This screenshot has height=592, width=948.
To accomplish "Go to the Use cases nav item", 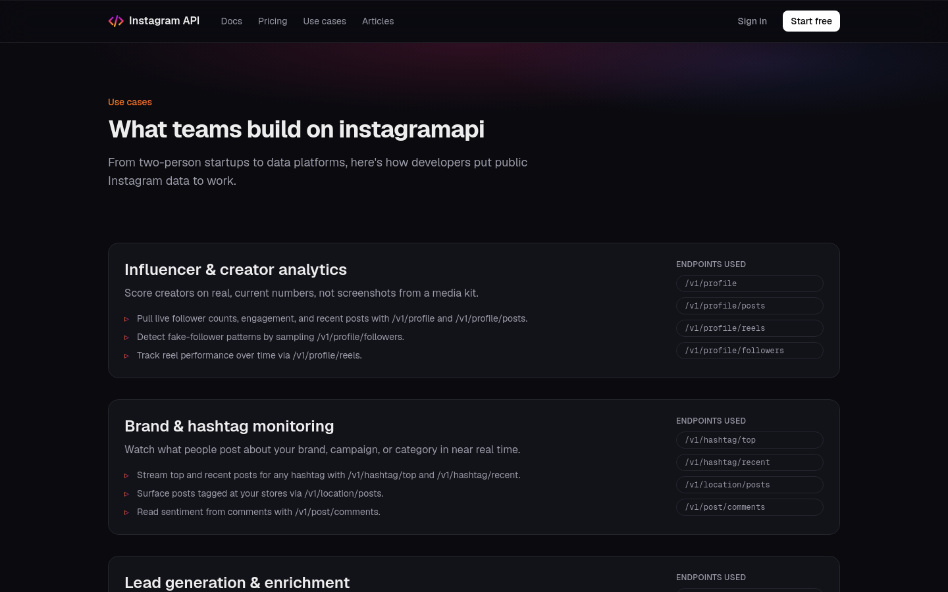I will coord(325,21).
